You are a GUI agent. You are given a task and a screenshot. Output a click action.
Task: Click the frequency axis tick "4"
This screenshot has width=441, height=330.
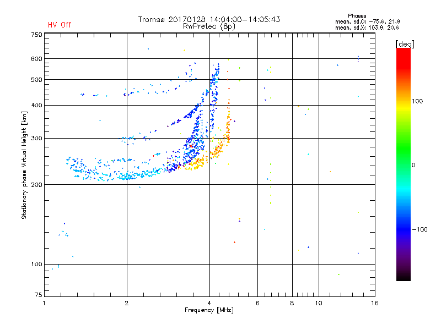coord(209,303)
